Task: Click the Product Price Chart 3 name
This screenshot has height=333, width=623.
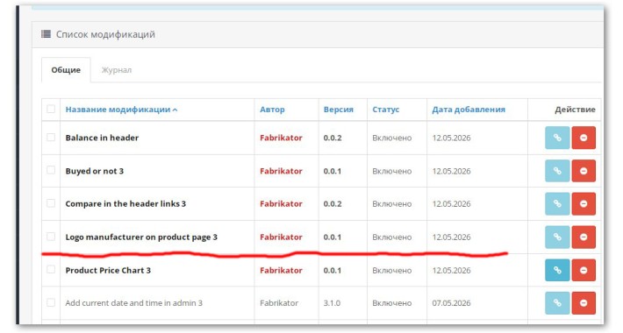Action: (108, 270)
